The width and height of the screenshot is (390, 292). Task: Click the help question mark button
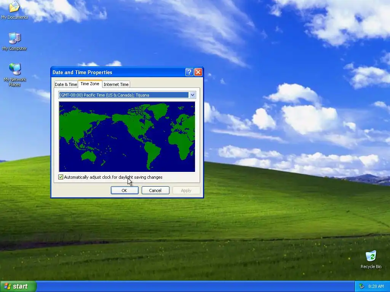[189, 72]
